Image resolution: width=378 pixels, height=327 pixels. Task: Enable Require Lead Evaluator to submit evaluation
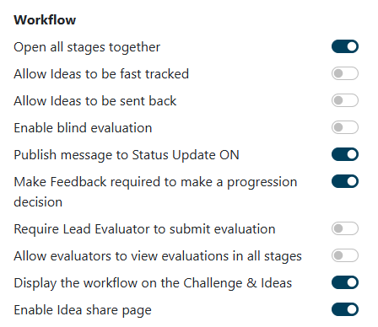point(345,228)
